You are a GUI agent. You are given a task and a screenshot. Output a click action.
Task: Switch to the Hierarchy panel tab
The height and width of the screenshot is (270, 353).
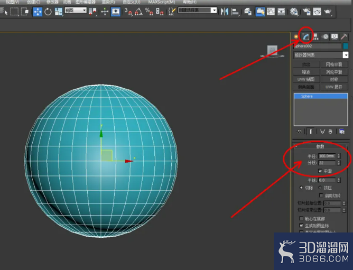315,36
